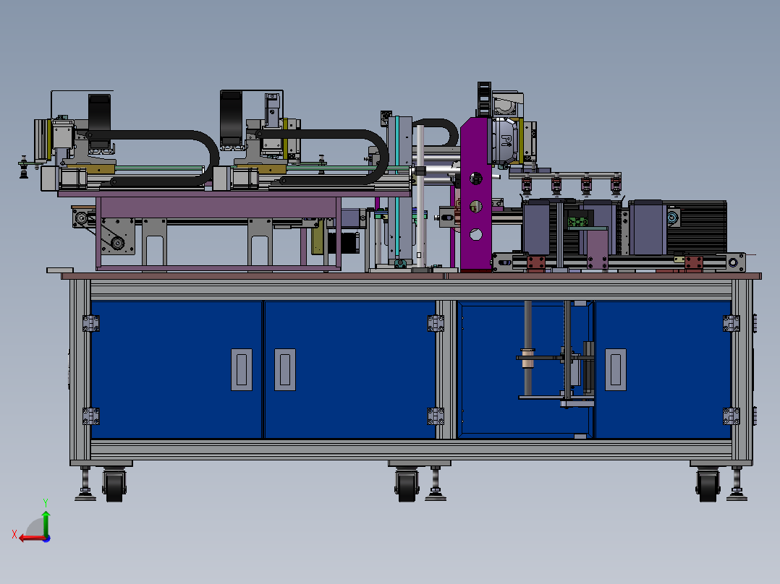The image size is (780, 584).
Task: Select the leftmost leveling foot
Action: pos(85,484)
